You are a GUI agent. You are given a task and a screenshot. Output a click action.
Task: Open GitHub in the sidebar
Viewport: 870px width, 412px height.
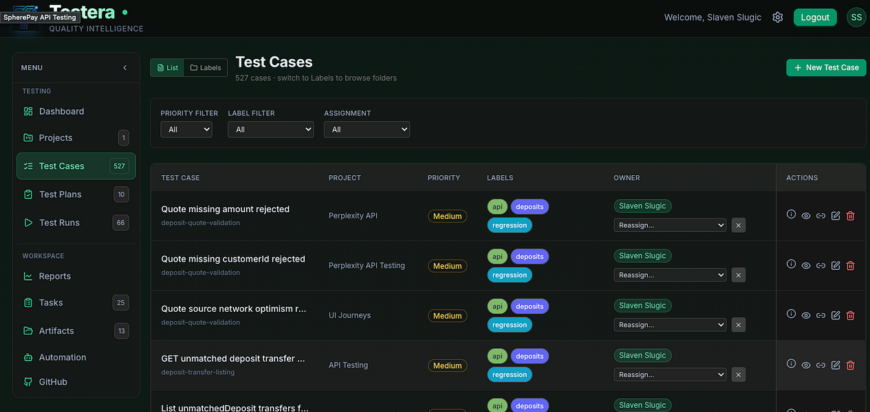coord(76,382)
